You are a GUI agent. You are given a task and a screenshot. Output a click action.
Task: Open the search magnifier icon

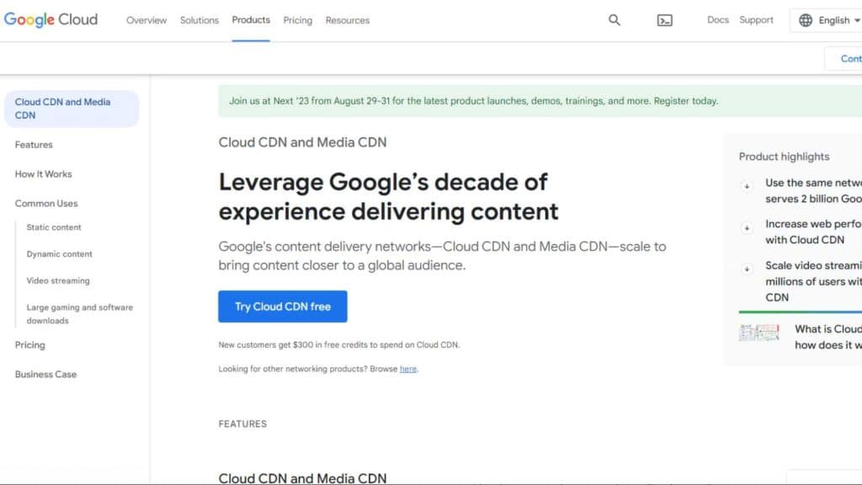coord(614,20)
